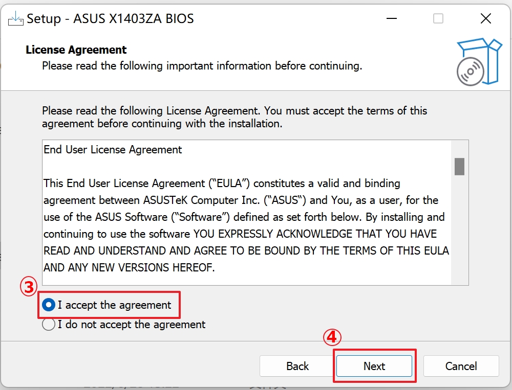Click the license text scrollbar thumb
This screenshot has height=390, width=512.
point(459,166)
